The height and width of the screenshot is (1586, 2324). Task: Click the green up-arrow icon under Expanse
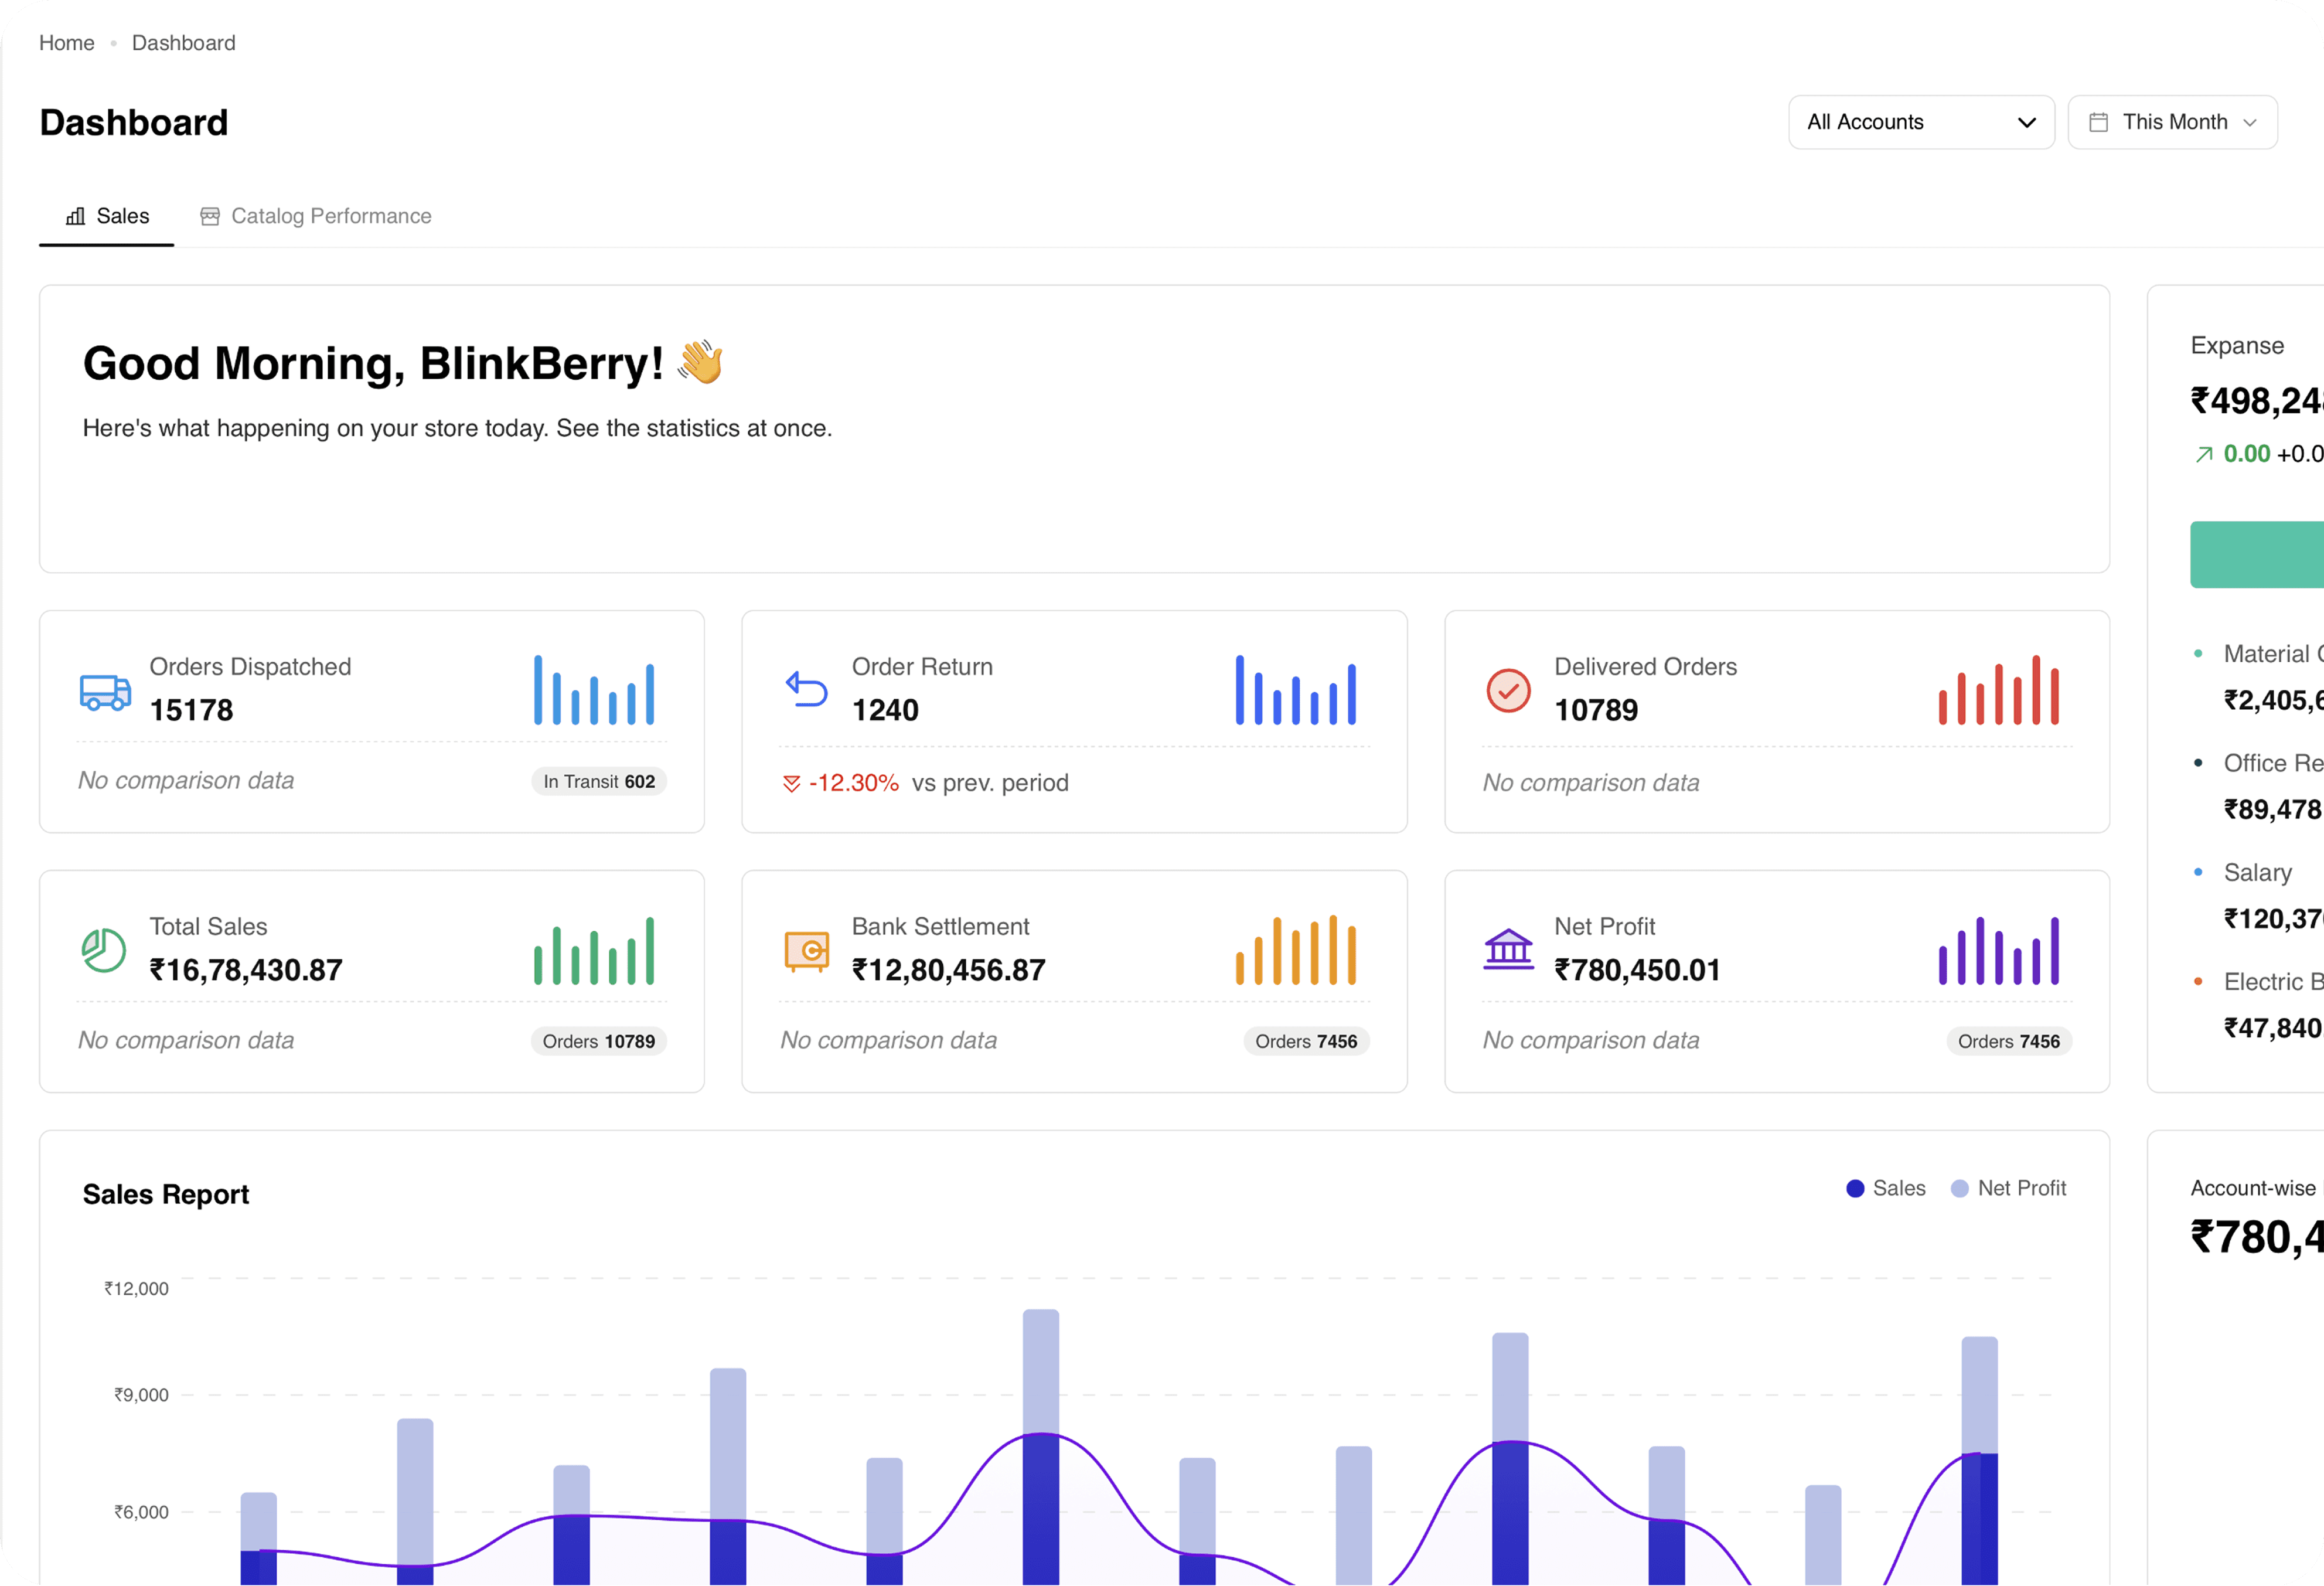click(x=2204, y=455)
